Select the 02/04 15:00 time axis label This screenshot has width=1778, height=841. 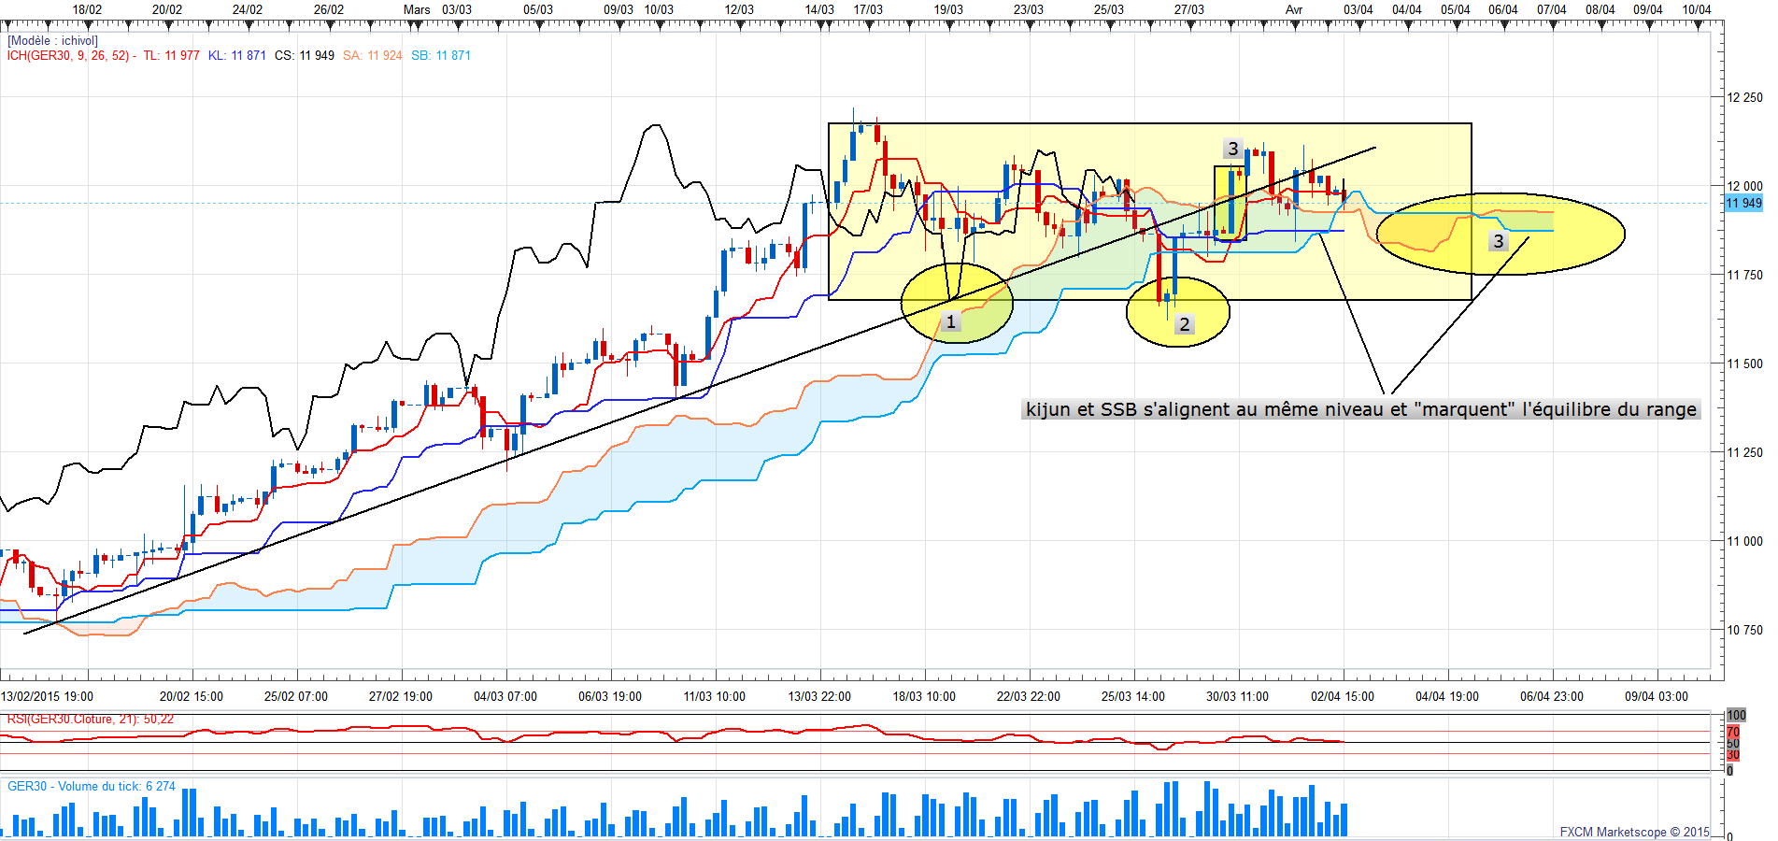coord(1343,696)
